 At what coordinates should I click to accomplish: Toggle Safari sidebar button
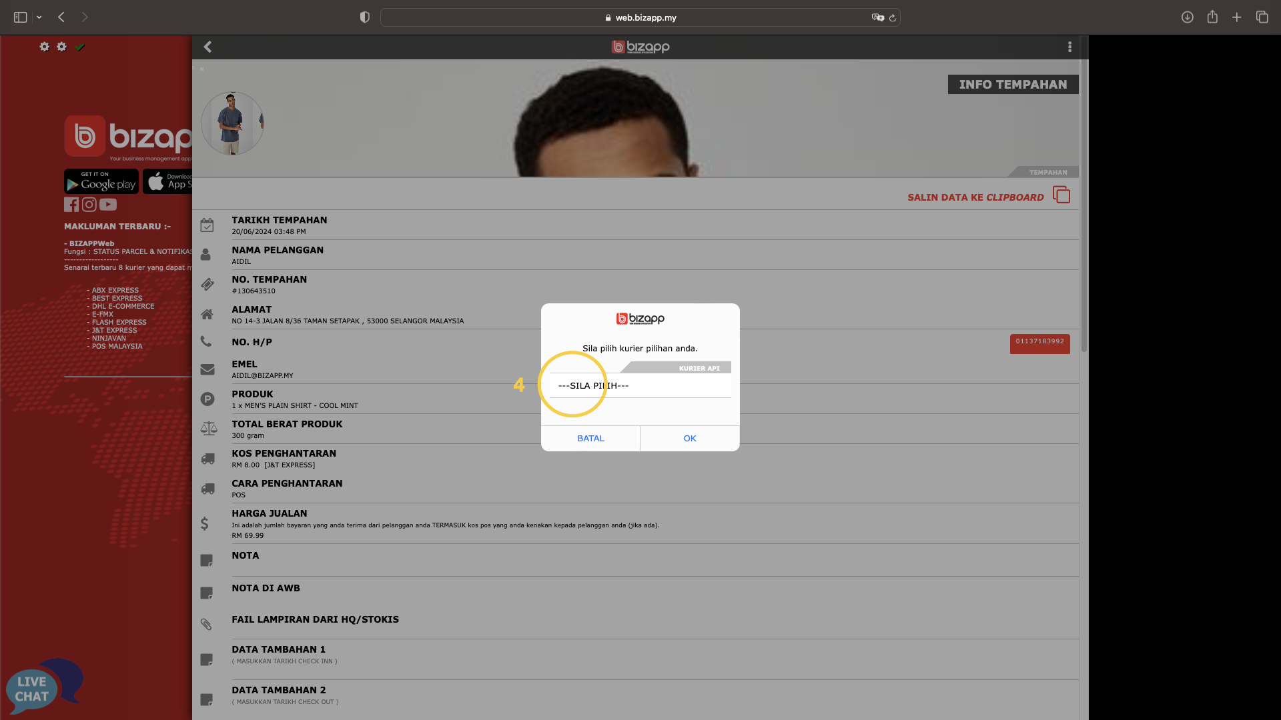click(x=20, y=17)
